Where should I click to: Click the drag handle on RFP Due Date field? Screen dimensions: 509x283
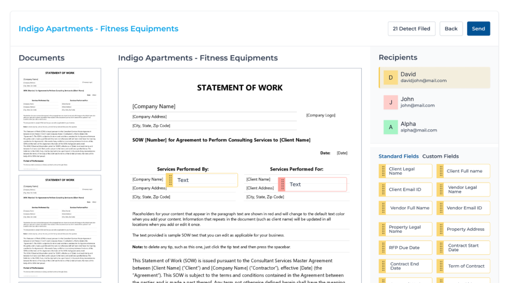383,247
